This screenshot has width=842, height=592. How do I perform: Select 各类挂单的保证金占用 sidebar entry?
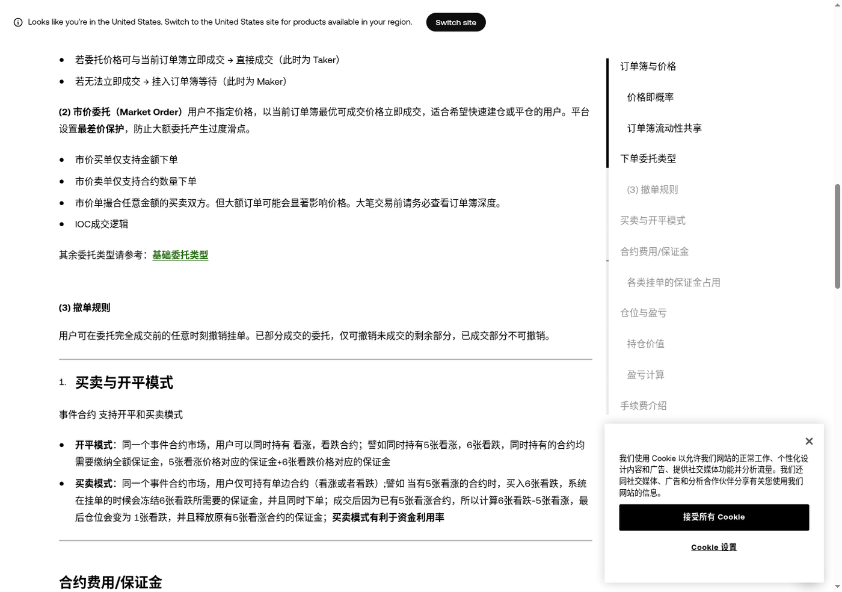674,283
